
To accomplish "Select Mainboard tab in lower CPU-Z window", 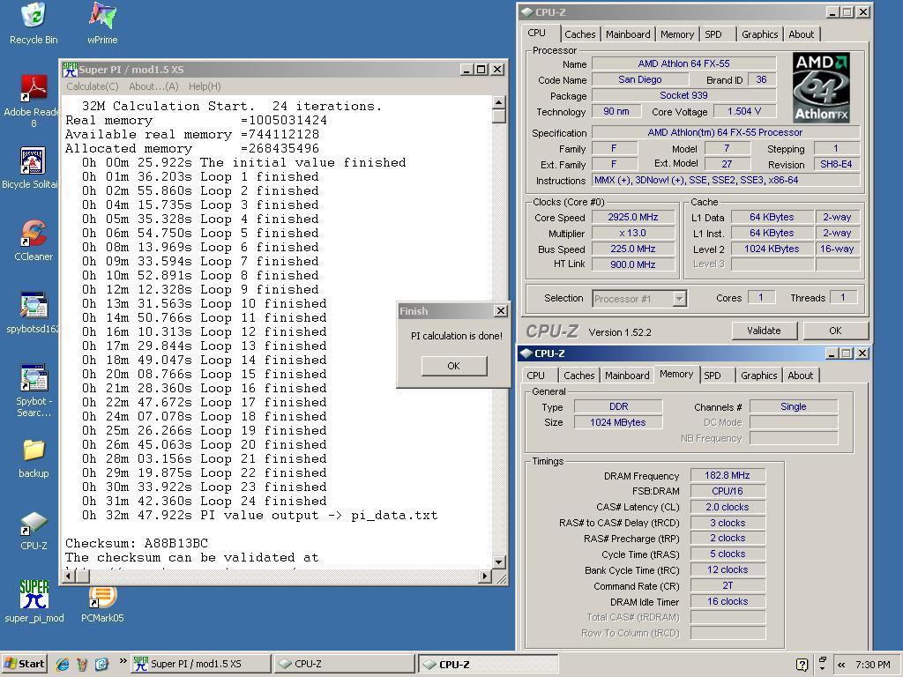I will pyautogui.click(x=627, y=376).
